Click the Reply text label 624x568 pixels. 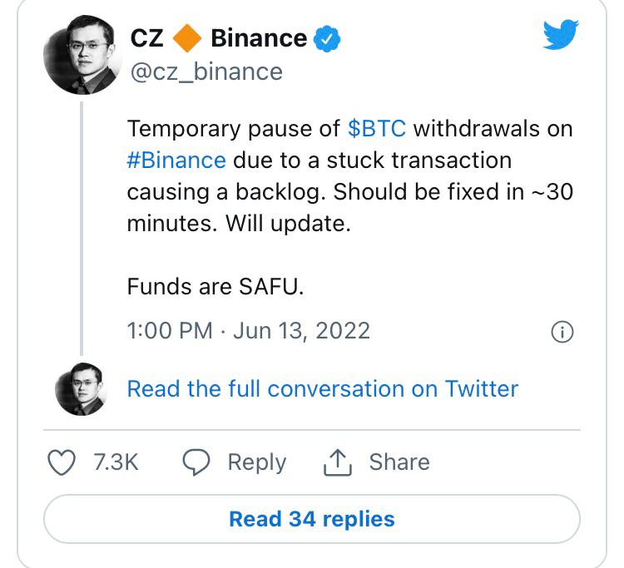point(256,462)
